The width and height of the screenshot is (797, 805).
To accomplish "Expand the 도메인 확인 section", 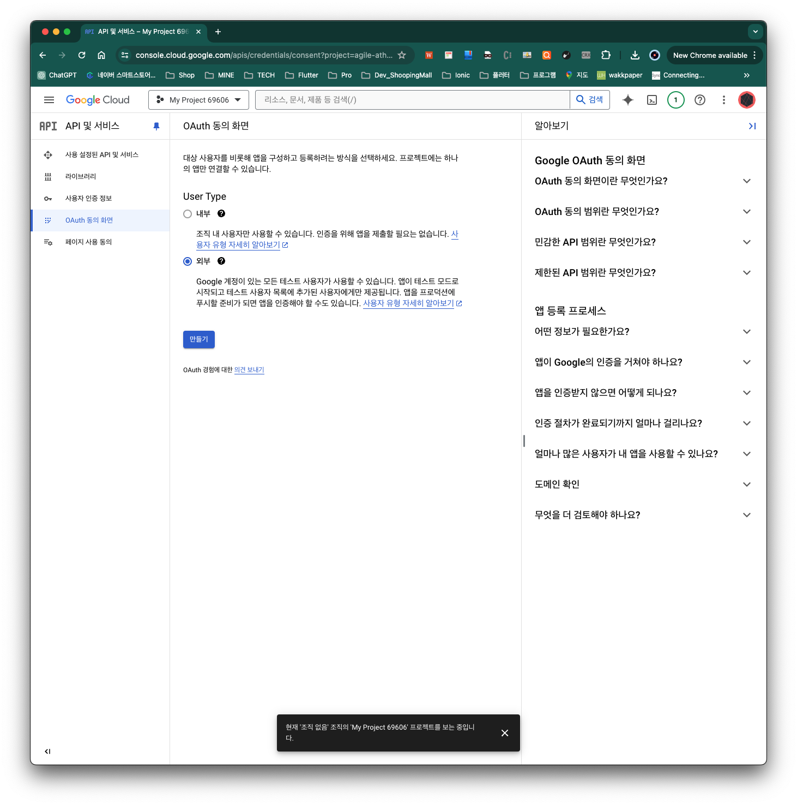I will (747, 485).
